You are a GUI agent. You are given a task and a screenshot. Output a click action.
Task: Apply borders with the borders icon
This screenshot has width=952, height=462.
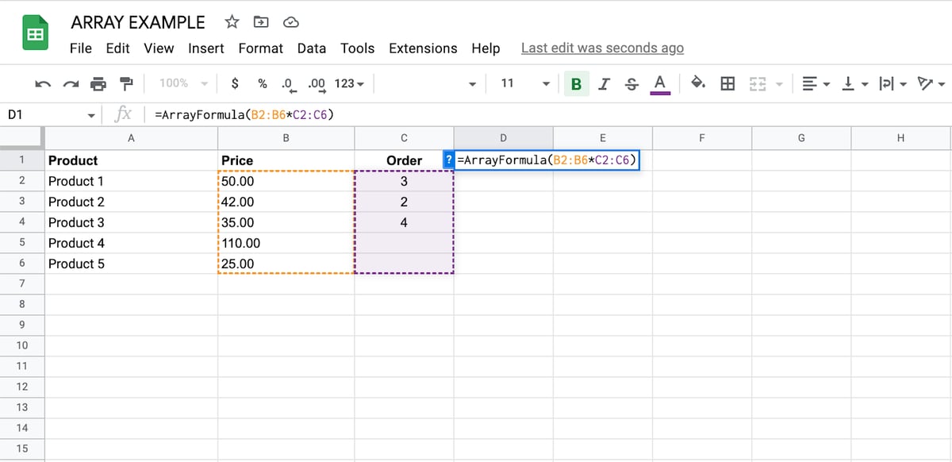pos(727,83)
